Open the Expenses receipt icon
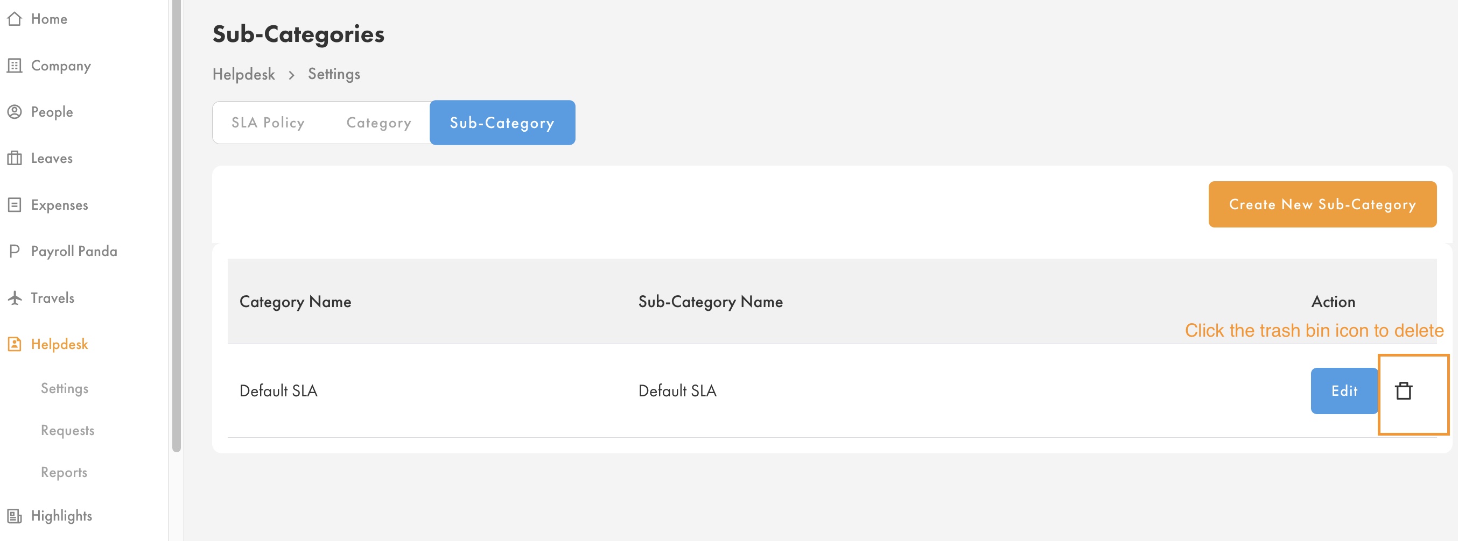Viewport: 1458px width, 541px height. [15, 205]
